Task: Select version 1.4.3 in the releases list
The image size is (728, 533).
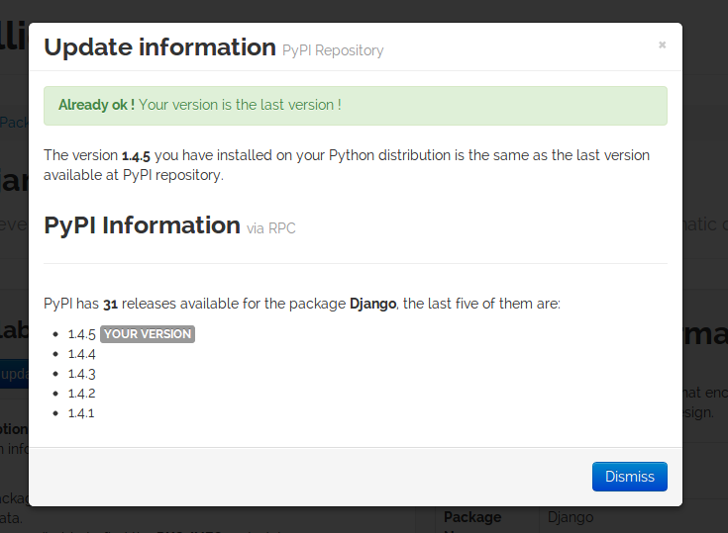Action: point(81,374)
